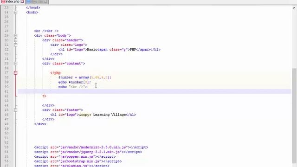297x167 pixels.
Task: Click the bootstrap.min.js script line
Action: coord(78,161)
